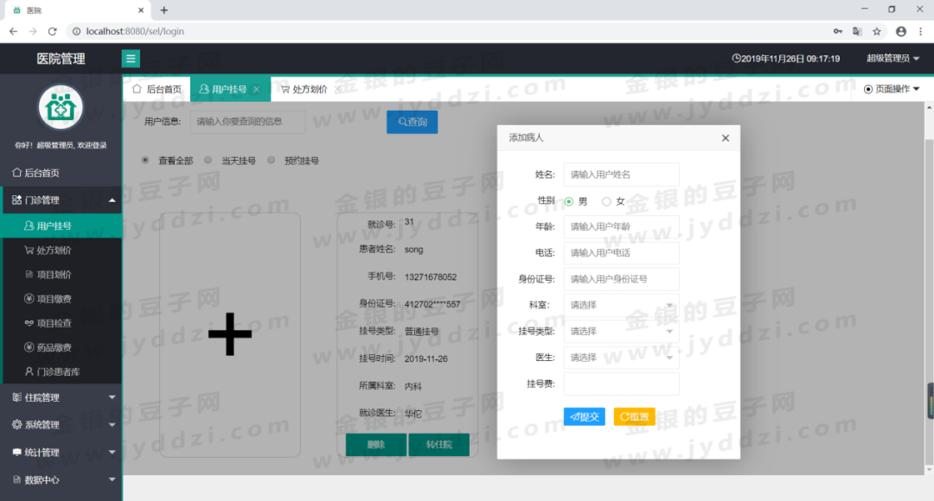Close the 医院 browser tab

(x=141, y=10)
